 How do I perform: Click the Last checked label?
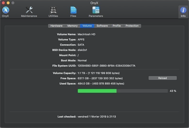(x=67, y=117)
